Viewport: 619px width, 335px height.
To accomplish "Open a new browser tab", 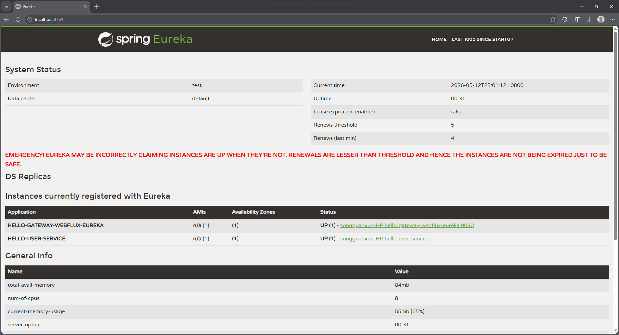I will (97, 6).
